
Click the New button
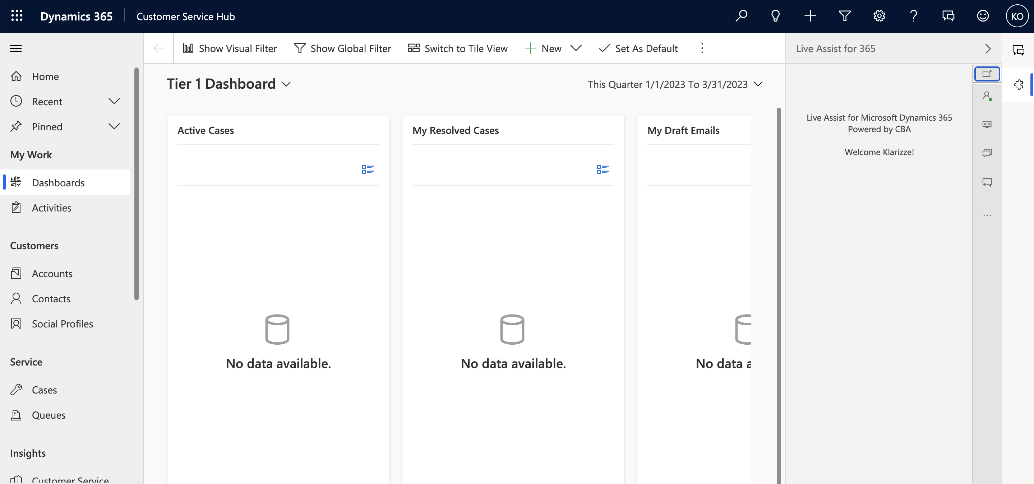[x=543, y=48]
